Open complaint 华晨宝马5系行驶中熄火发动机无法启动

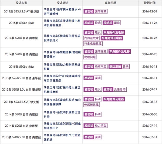(x=62, y=89)
